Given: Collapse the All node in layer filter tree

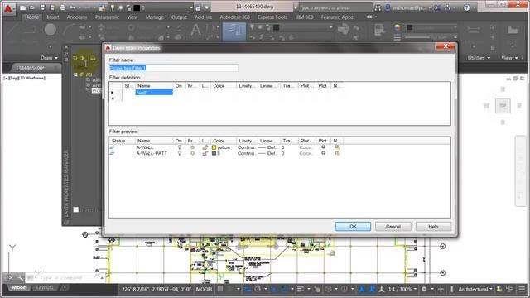Looking at the screenshot, I should [75, 74].
